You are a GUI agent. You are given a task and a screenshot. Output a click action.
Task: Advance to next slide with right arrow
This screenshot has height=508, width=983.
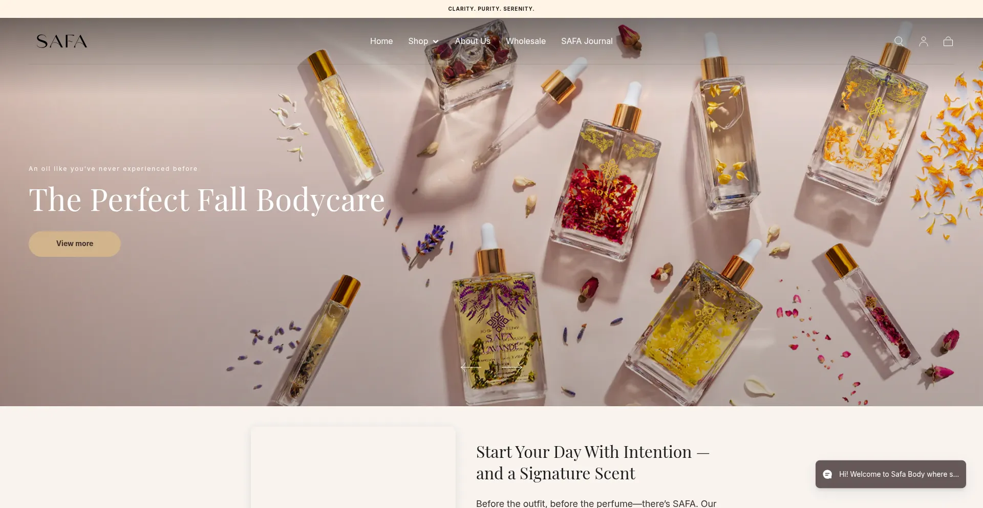pyautogui.click(x=512, y=367)
